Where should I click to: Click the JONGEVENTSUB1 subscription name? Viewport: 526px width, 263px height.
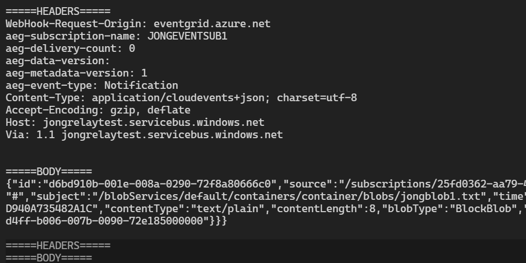(187, 36)
